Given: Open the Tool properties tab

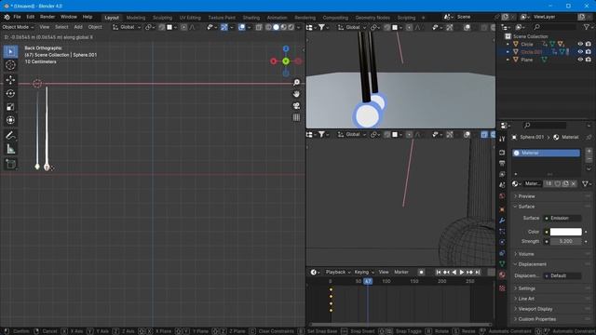Looking at the screenshot, I should (502, 139).
